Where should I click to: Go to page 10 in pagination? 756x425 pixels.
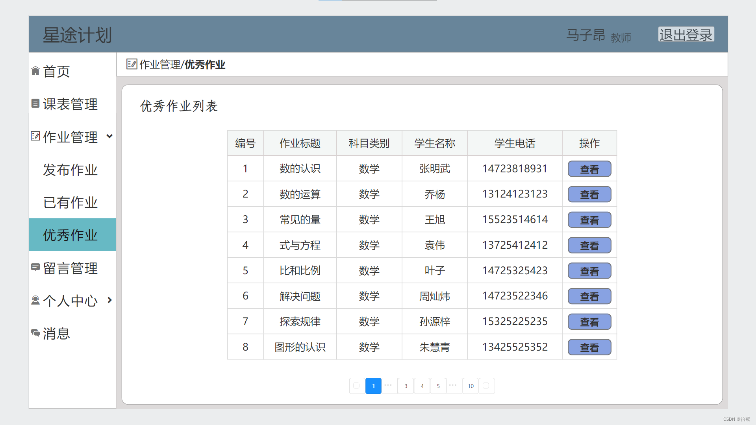pos(471,386)
